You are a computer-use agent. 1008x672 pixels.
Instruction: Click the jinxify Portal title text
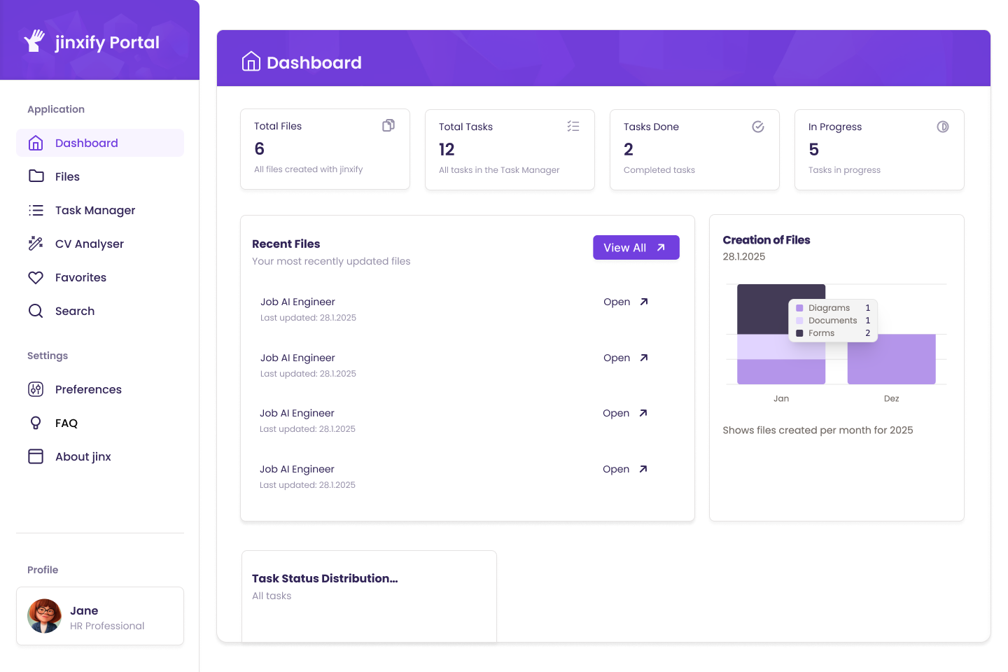coord(107,43)
